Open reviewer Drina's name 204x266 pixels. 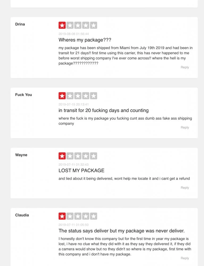[20, 24]
